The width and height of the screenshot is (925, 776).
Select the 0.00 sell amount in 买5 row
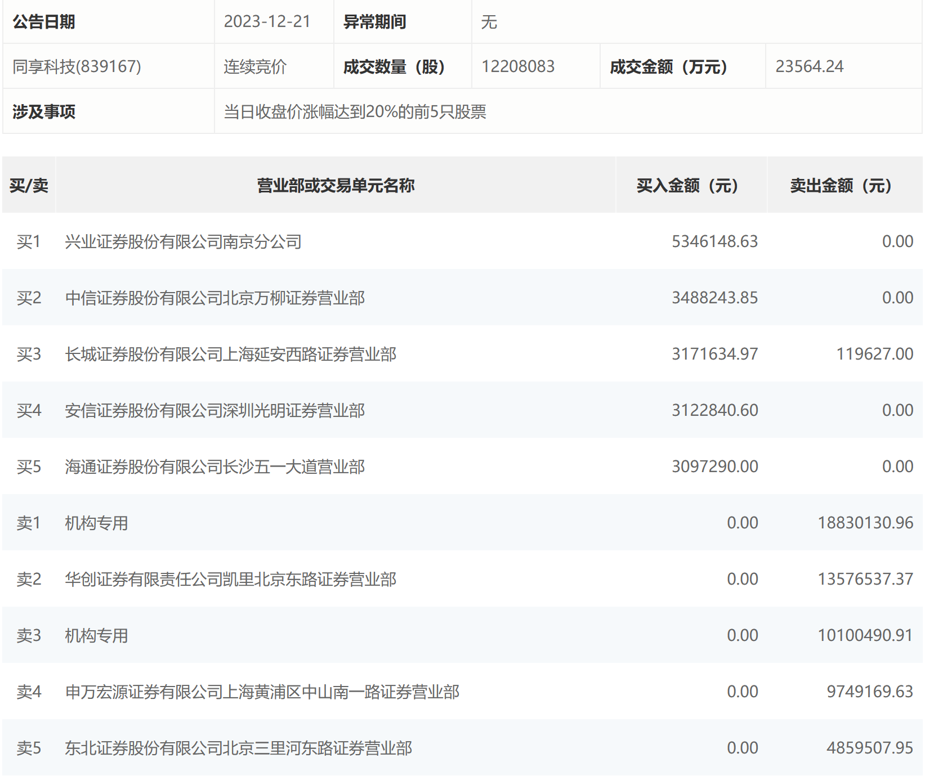coord(898,467)
